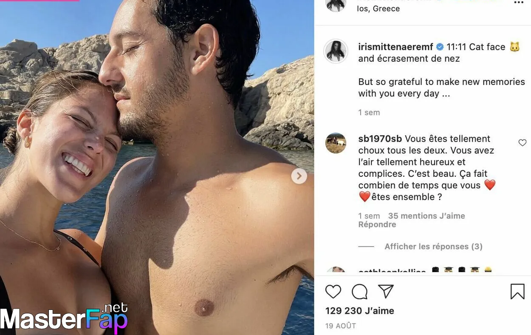This screenshot has width=531, height=335.
Task: Click the verified badge next to irismittenaeremf
Action: [440, 47]
